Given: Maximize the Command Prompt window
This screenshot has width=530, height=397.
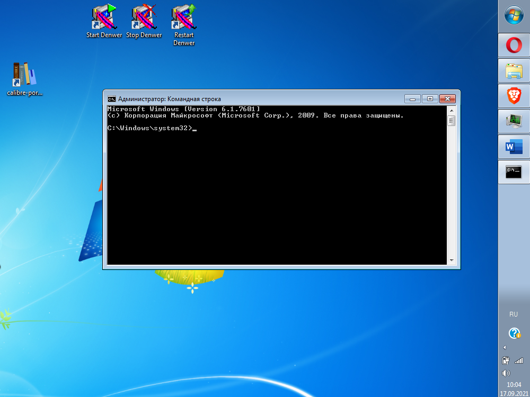Looking at the screenshot, I should click(430, 99).
